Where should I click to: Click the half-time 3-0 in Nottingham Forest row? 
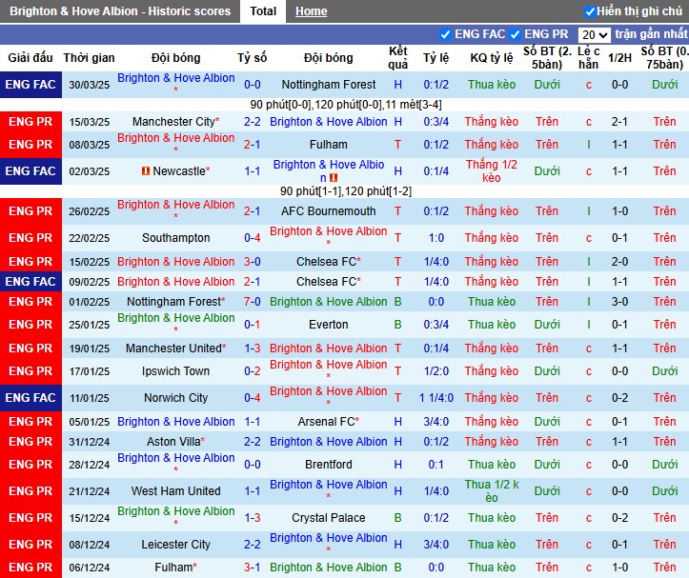pyautogui.click(x=619, y=302)
